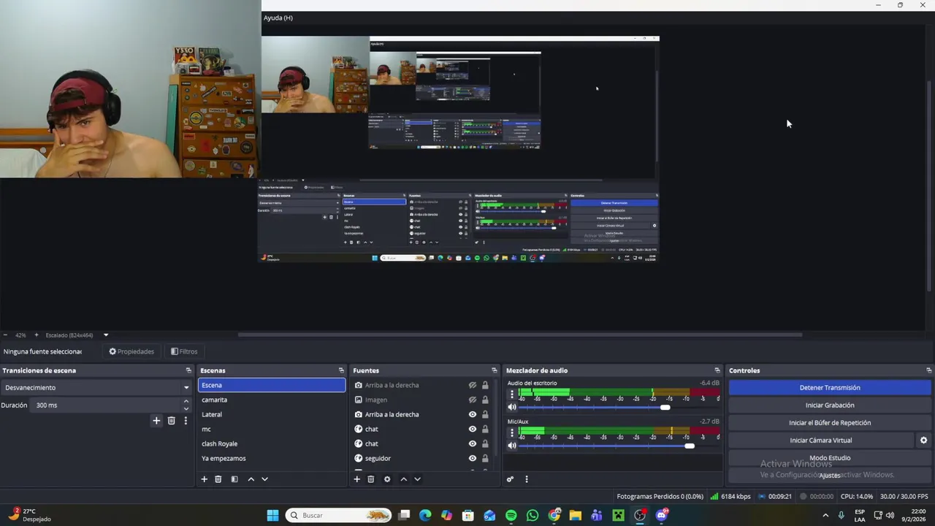Open Mic/Aux options dots
Screen dimensions: 935x526
[511, 433]
